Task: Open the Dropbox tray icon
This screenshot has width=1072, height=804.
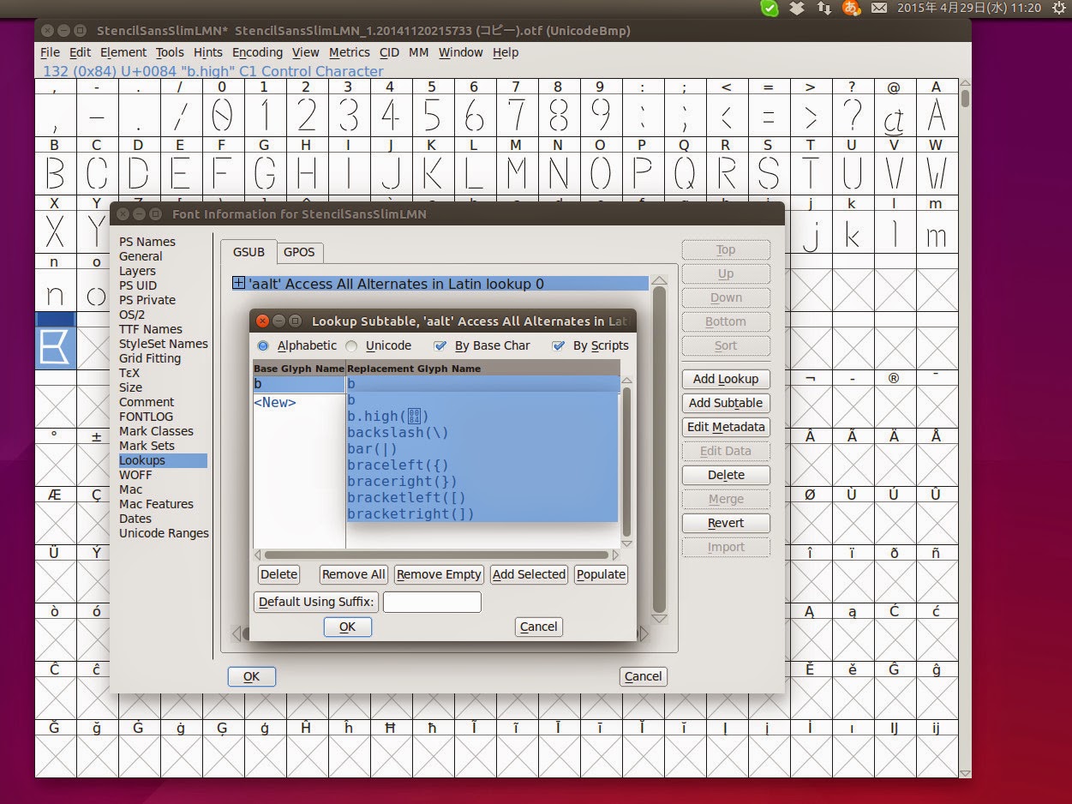Action: [x=797, y=9]
